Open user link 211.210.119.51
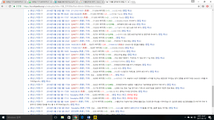Viewport: 214px width, 120px height. pos(77,11)
